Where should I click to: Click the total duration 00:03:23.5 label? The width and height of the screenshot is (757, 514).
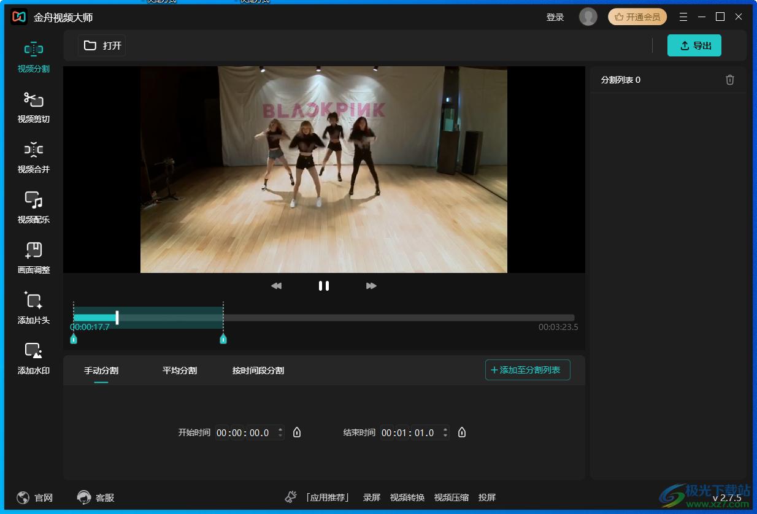pos(558,327)
